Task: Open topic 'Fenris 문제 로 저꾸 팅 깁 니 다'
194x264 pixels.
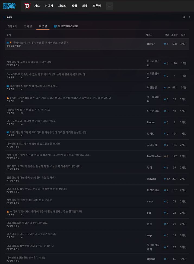Action: (28, 110)
